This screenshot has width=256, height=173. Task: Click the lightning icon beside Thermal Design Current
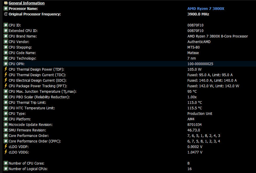(x=6, y=75)
